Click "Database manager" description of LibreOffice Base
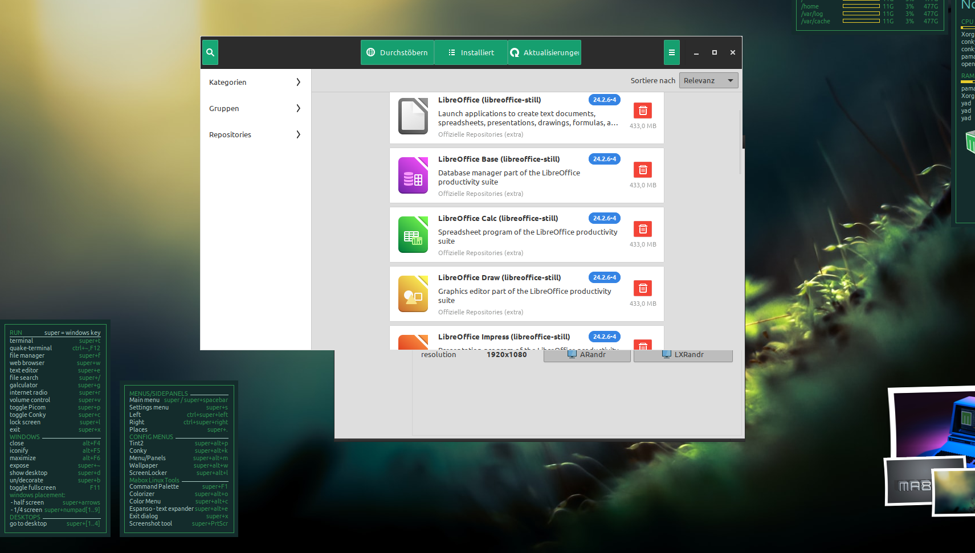Screen dimensions: 975x553 pyautogui.click(x=509, y=177)
